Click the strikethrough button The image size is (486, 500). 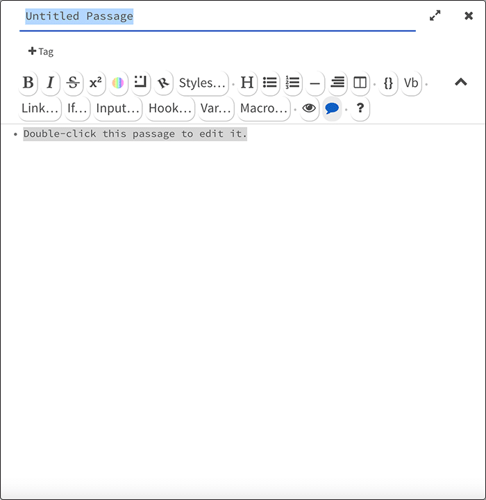pos(73,83)
